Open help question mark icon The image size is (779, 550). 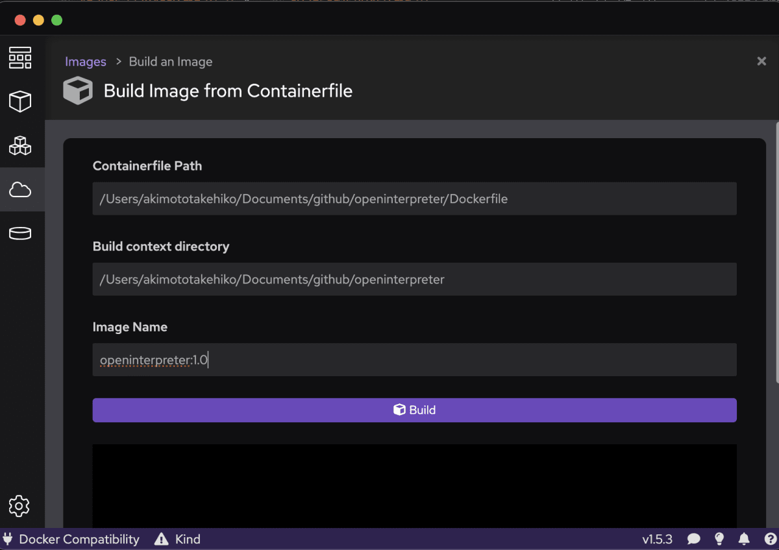click(770, 539)
